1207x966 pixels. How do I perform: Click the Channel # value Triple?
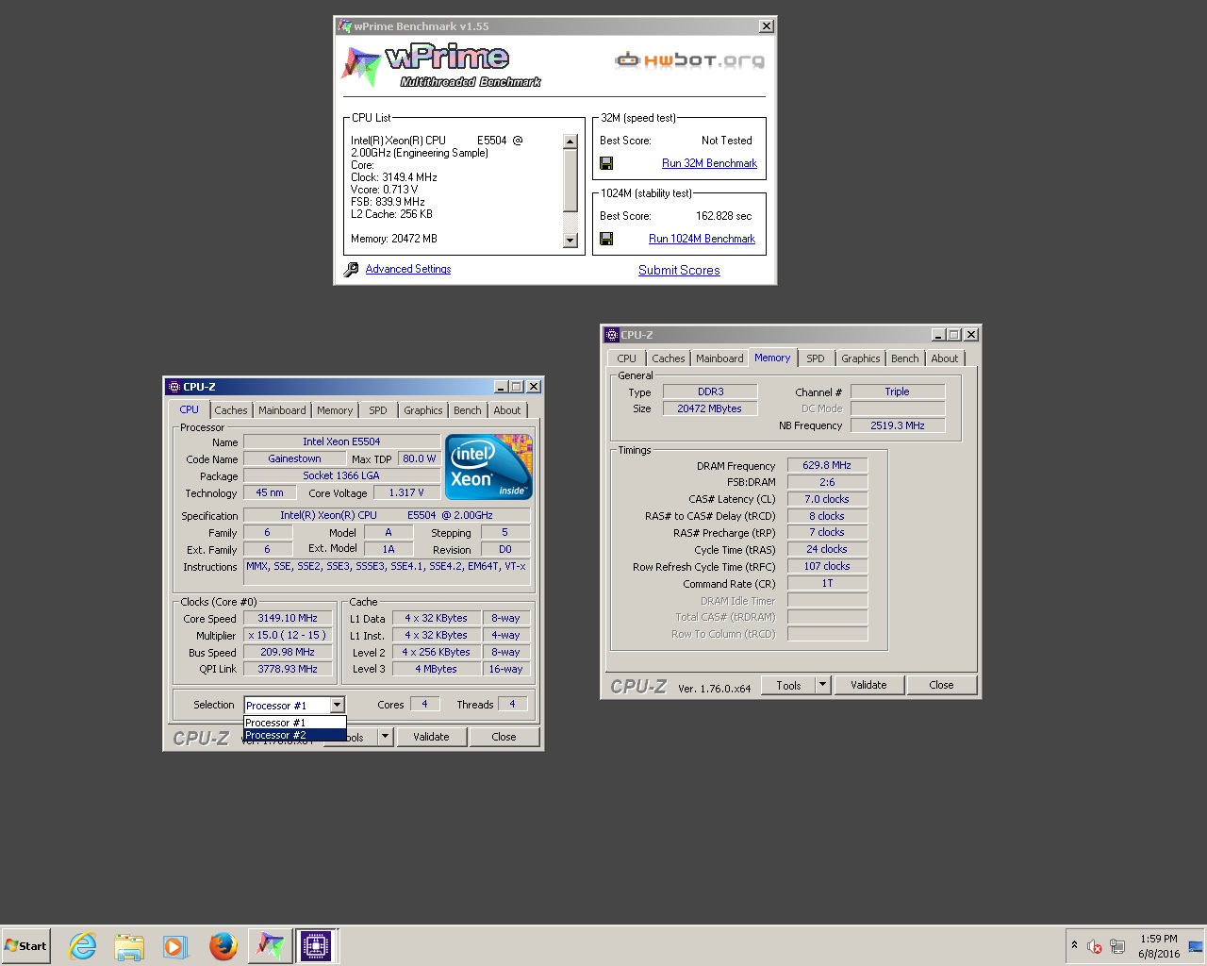pos(898,391)
